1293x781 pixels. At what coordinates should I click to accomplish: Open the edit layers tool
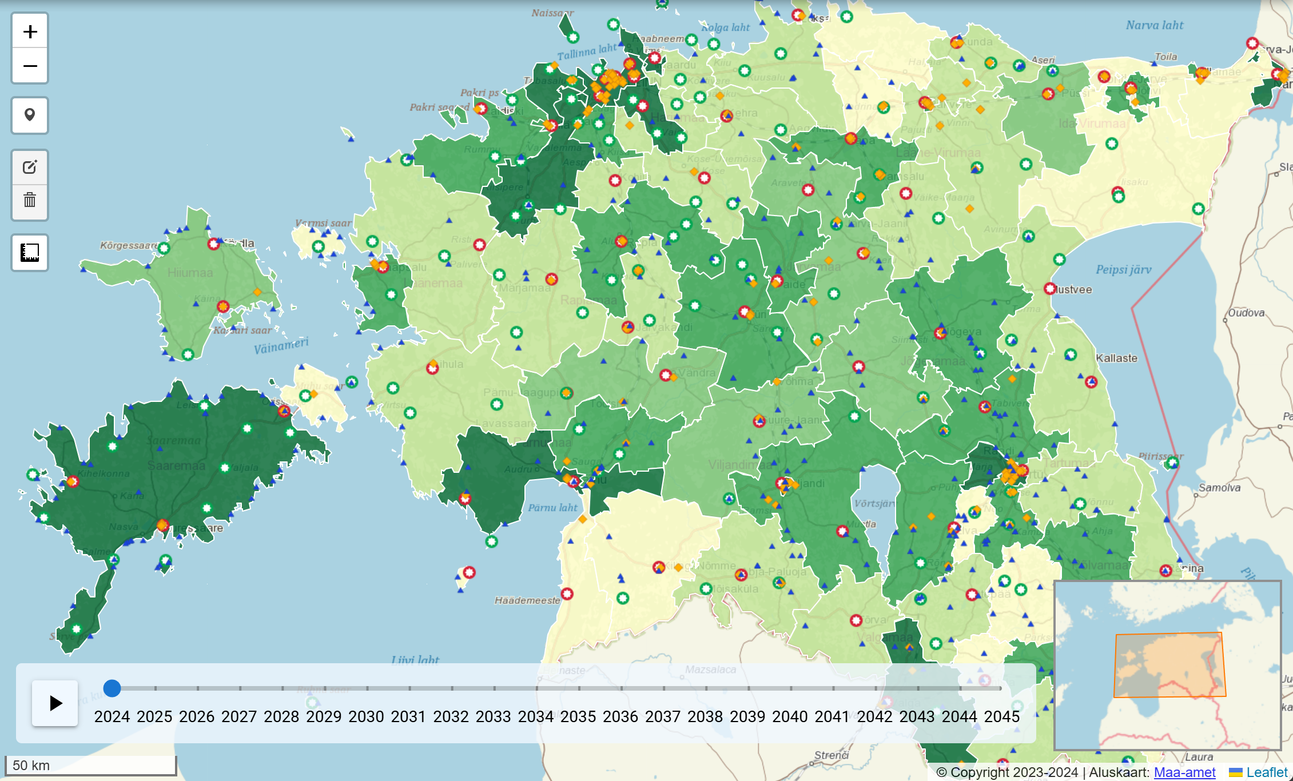tap(30, 167)
